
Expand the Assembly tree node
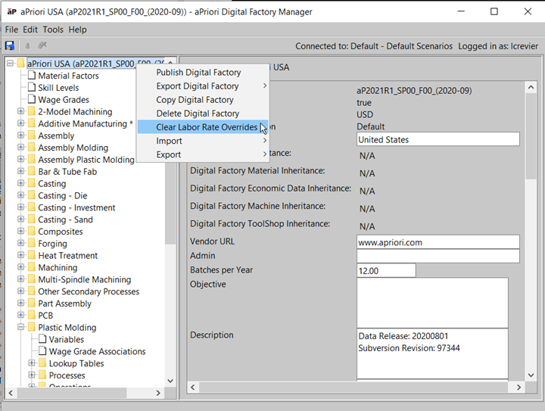tap(21, 135)
